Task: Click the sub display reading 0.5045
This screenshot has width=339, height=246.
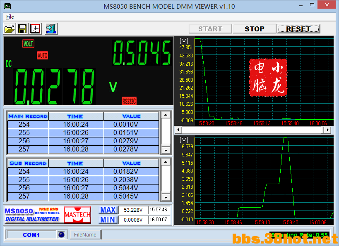Action: (142, 52)
